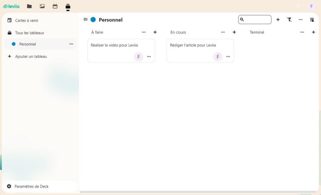Click the board search input field
This screenshot has height=195, width=321.
click(257, 20)
